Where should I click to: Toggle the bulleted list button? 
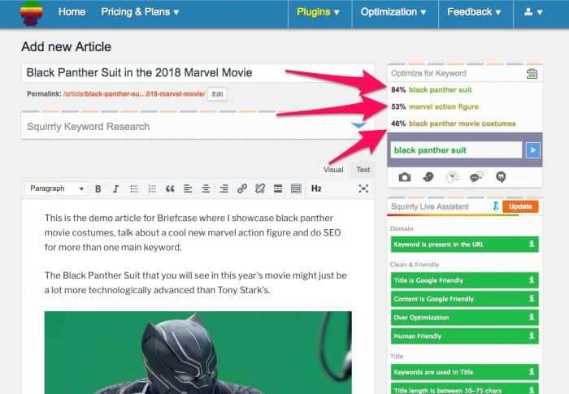(x=133, y=188)
